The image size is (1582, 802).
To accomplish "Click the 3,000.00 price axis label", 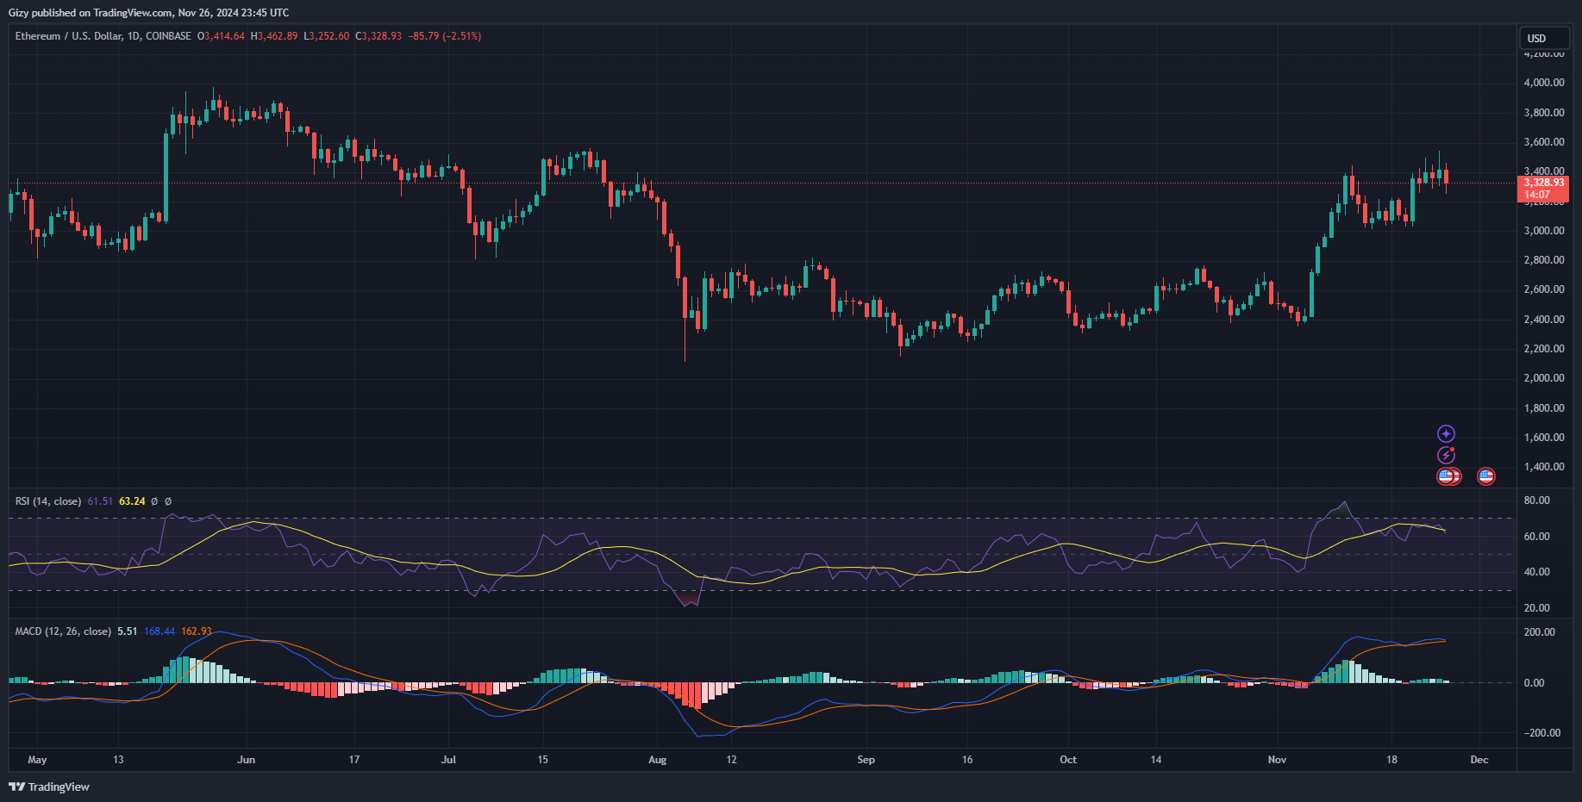I will [x=1544, y=231].
